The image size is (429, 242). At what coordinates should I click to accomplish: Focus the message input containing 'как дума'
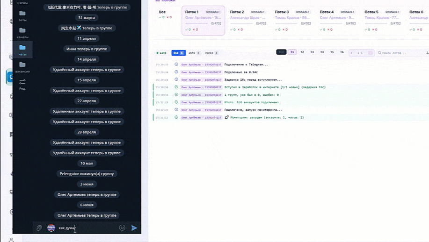tap(87, 228)
